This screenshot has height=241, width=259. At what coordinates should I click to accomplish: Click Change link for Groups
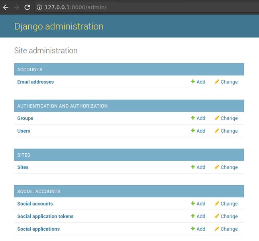[229, 118]
